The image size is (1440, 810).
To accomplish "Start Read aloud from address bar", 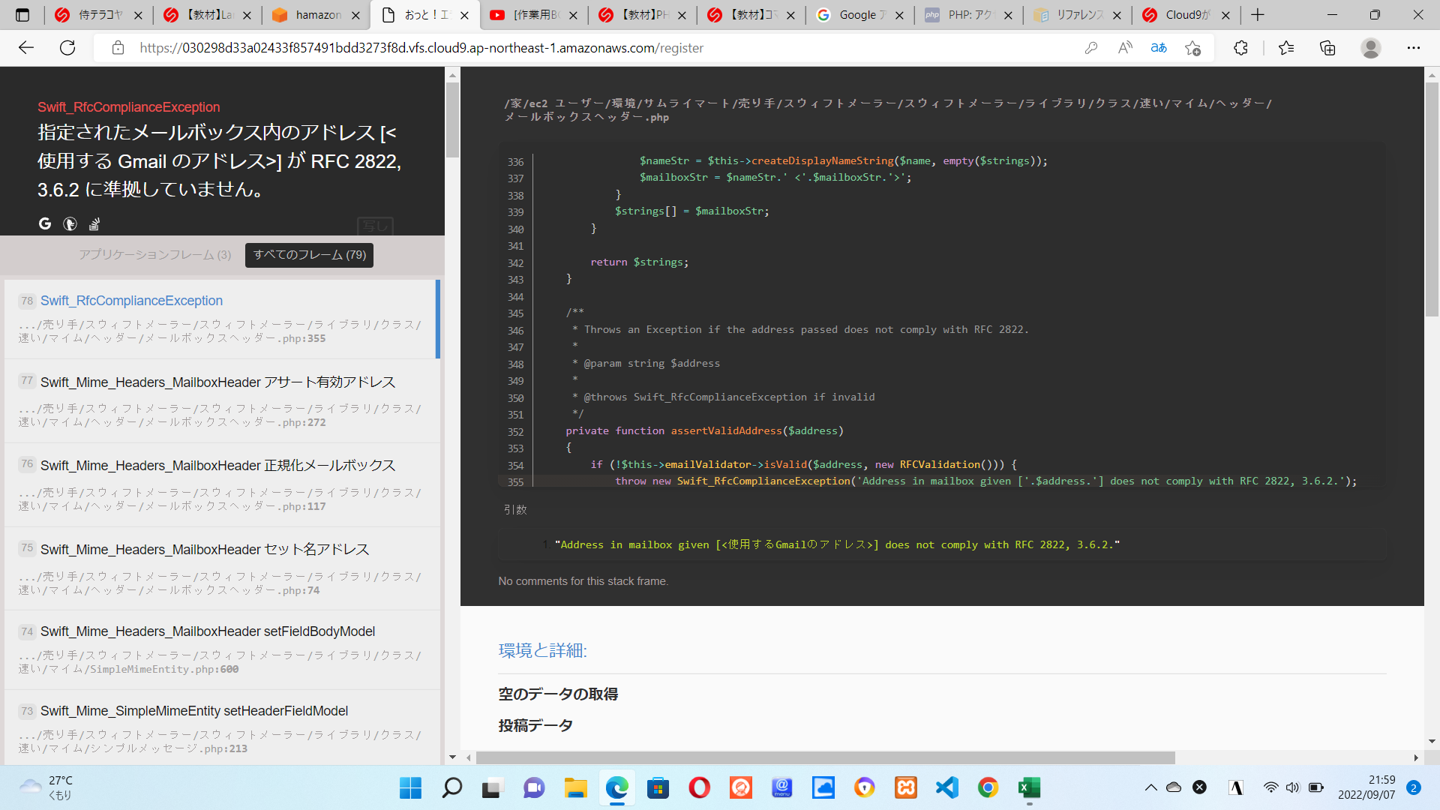I will click(1125, 48).
